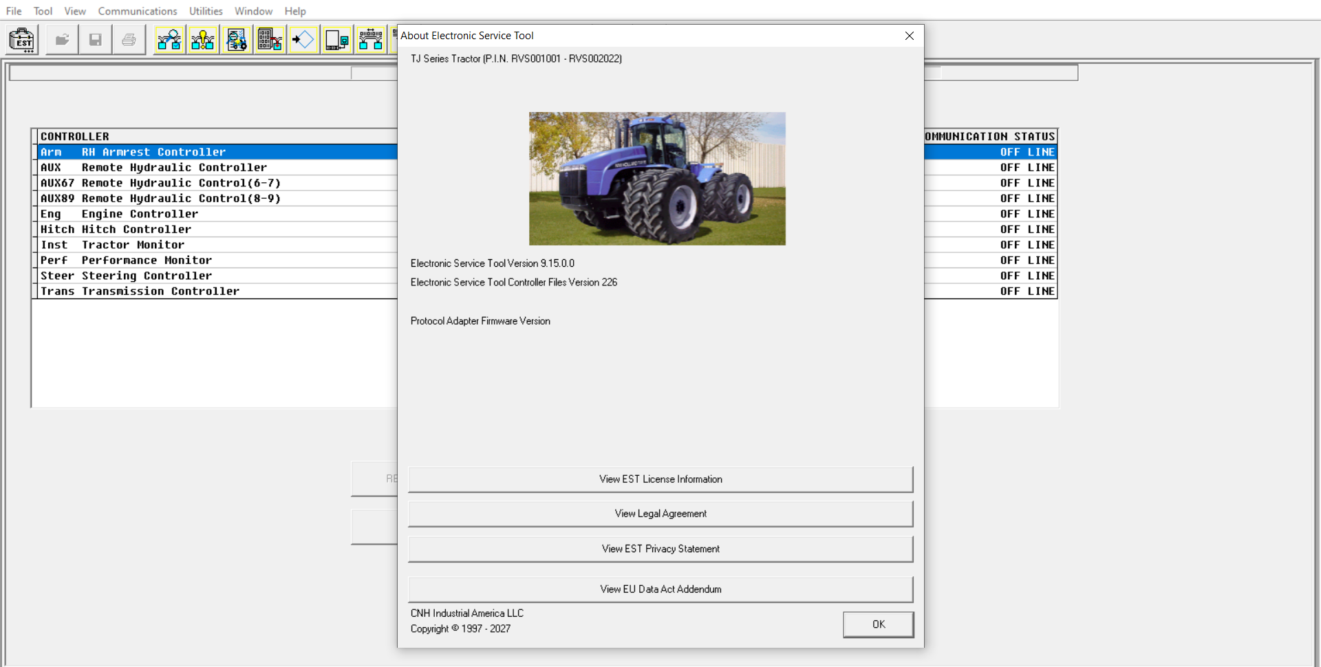1321x667 pixels.
Task: Select the Hitch Controller row
Action: [x=217, y=230]
